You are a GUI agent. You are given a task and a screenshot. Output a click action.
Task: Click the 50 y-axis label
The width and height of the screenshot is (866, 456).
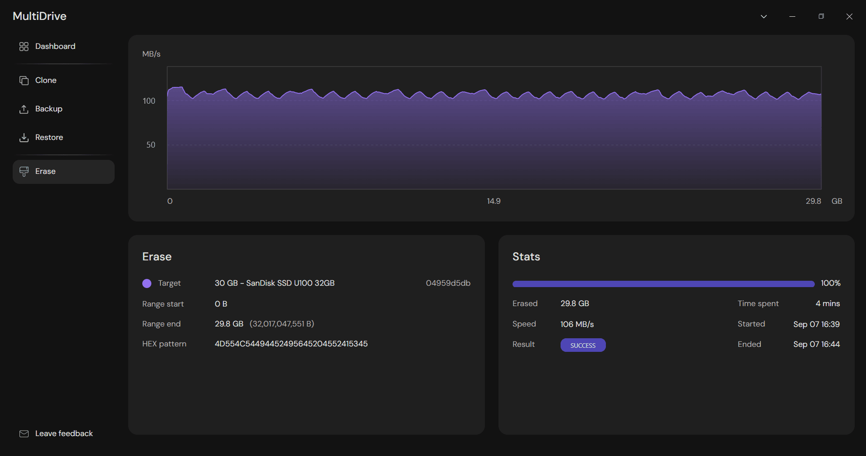[x=150, y=145]
